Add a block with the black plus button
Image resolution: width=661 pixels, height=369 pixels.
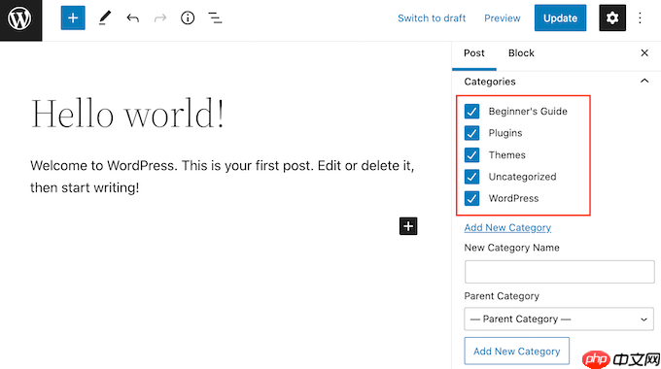coord(408,226)
